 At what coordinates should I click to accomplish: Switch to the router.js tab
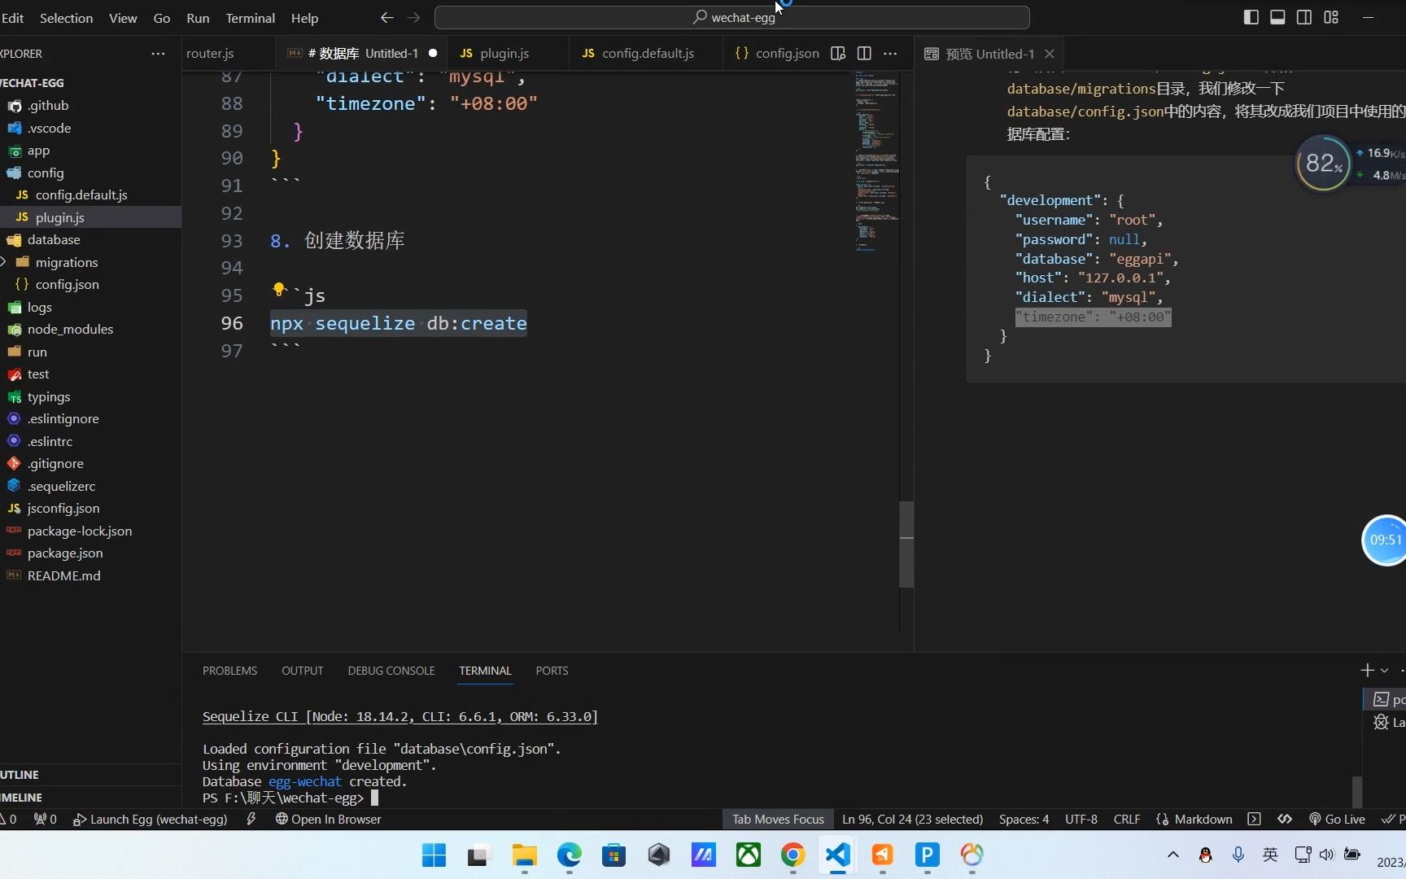pos(210,54)
